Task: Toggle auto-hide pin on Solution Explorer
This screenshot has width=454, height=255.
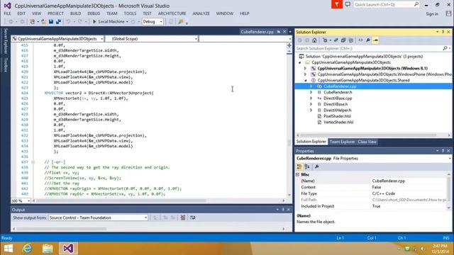Action: [x=443, y=32]
